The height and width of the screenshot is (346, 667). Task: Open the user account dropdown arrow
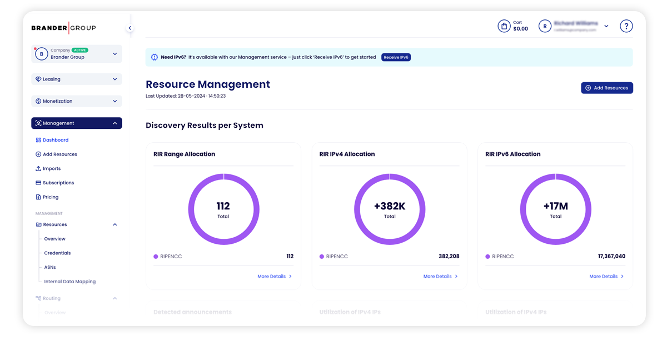tap(606, 26)
